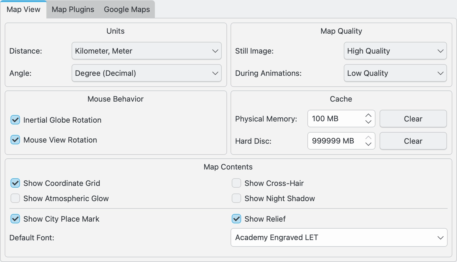The height and width of the screenshot is (262, 457).
Task: Turn on Show Night Shadow
Action: pos(236,198)
